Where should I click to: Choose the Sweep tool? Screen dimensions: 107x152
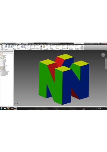click(x=15, y=47)
